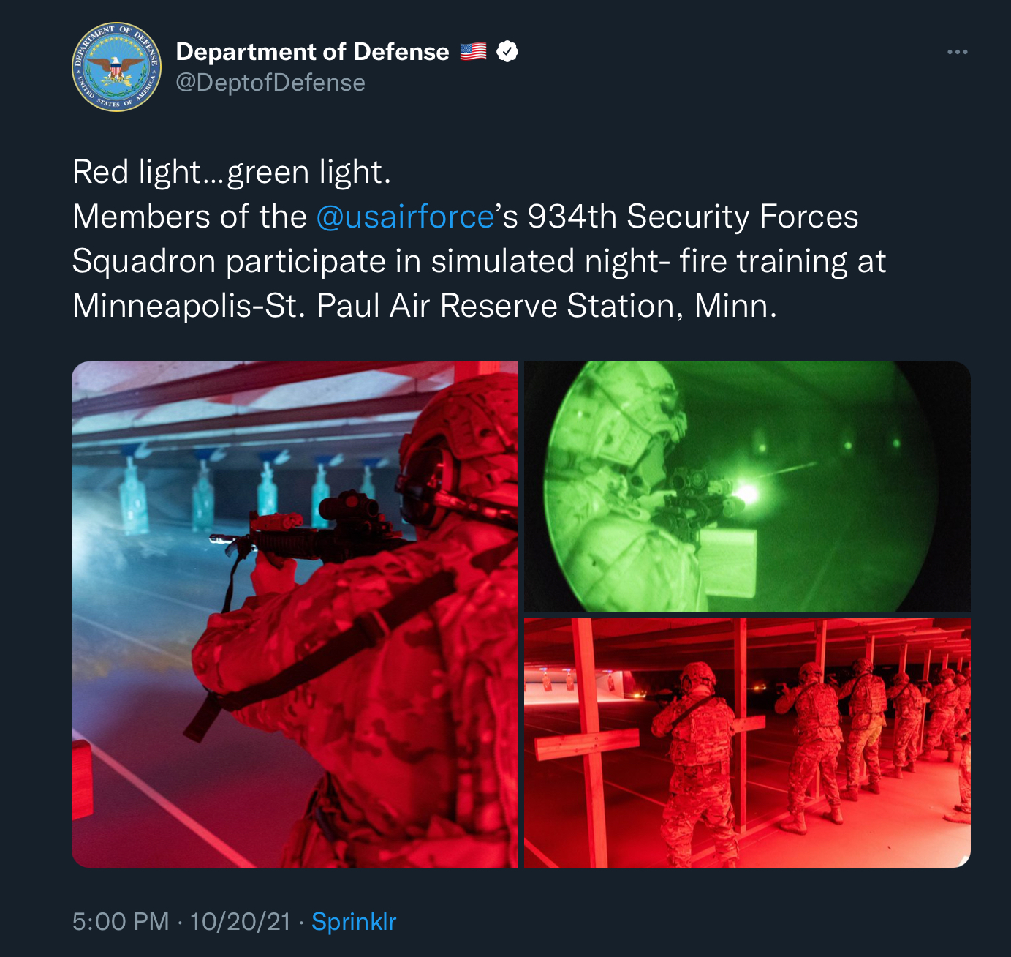Click the verified checkmark badge

(x=507, y=52)
